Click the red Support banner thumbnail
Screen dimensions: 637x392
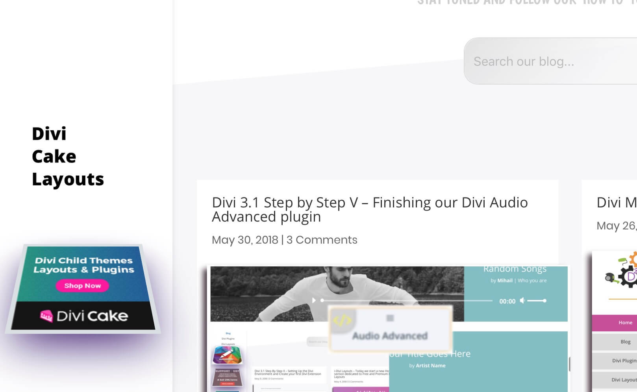click(226, 377)
